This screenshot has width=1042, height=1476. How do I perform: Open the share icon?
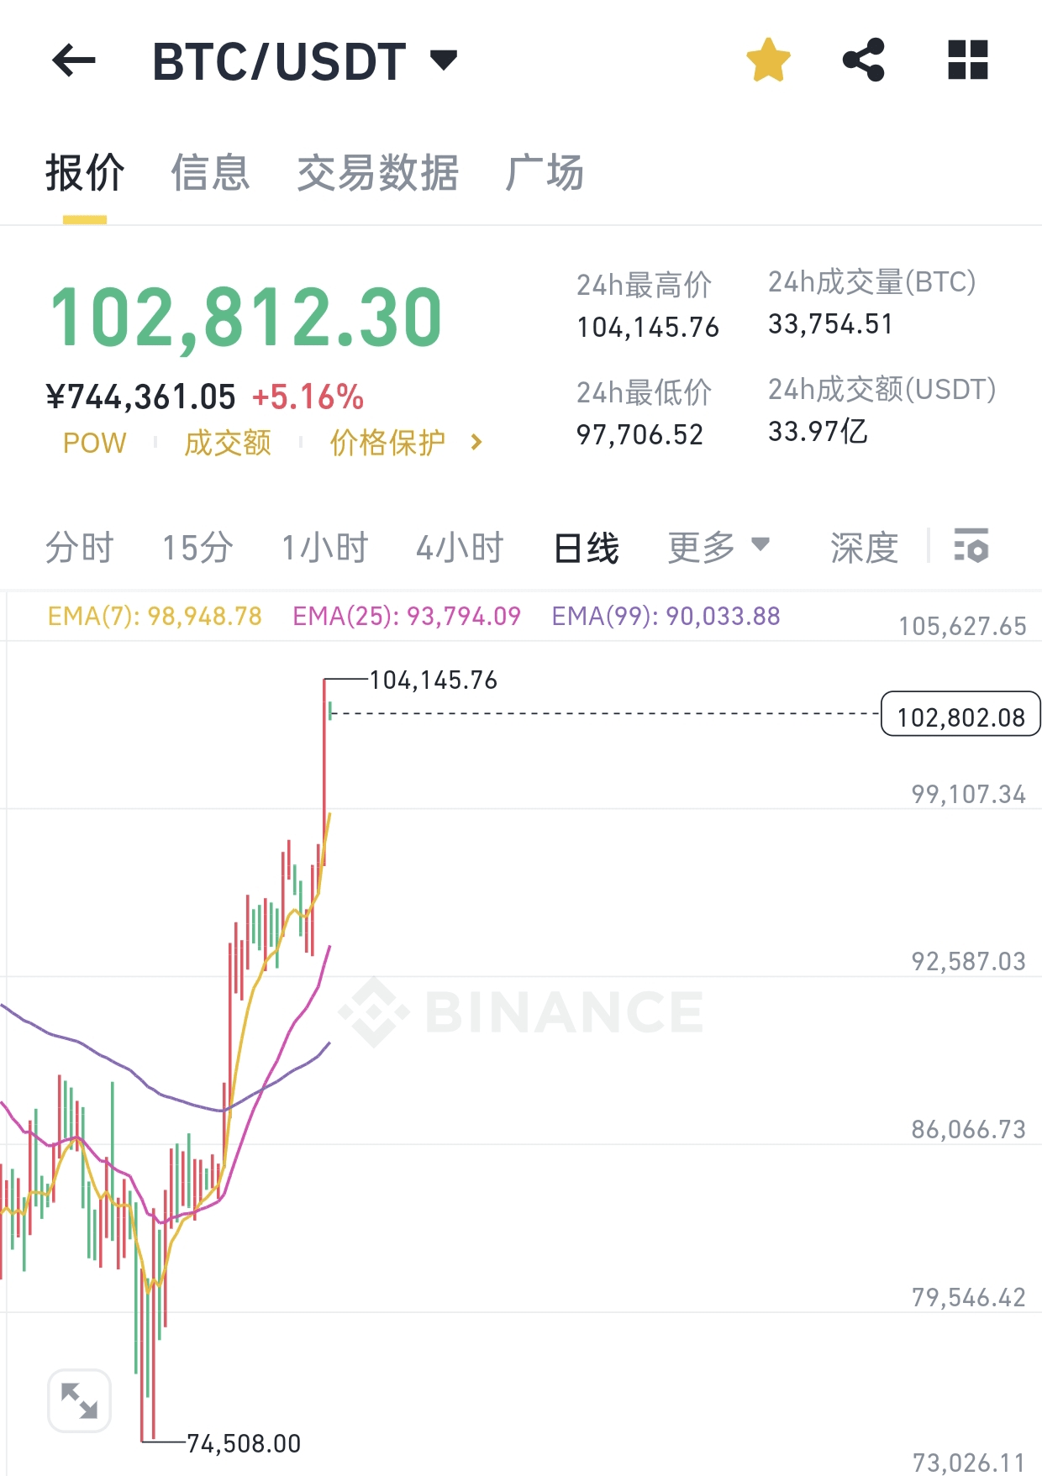(864, 60)
